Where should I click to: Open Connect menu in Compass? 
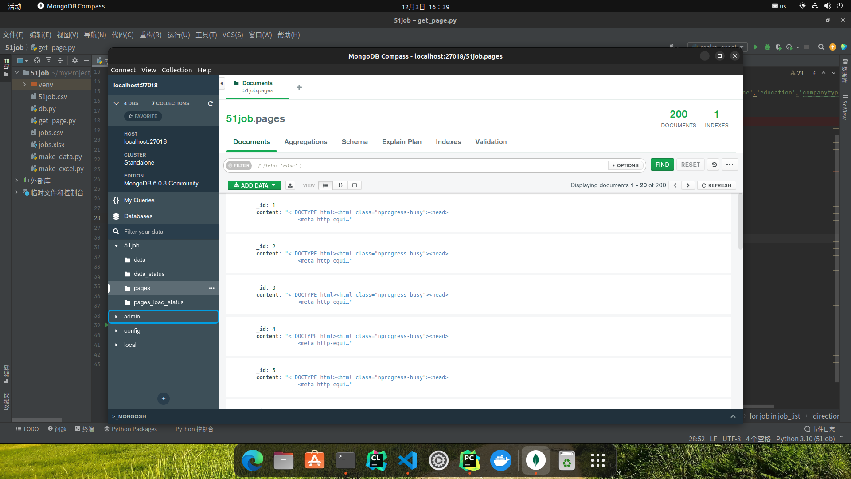point(123,70)
